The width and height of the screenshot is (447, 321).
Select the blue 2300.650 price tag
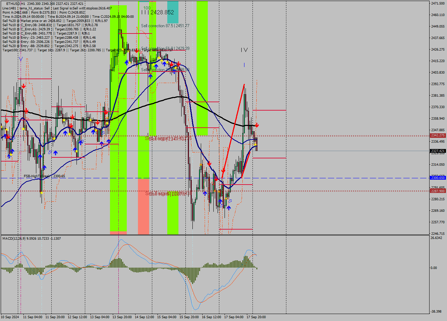click(438, 178)
